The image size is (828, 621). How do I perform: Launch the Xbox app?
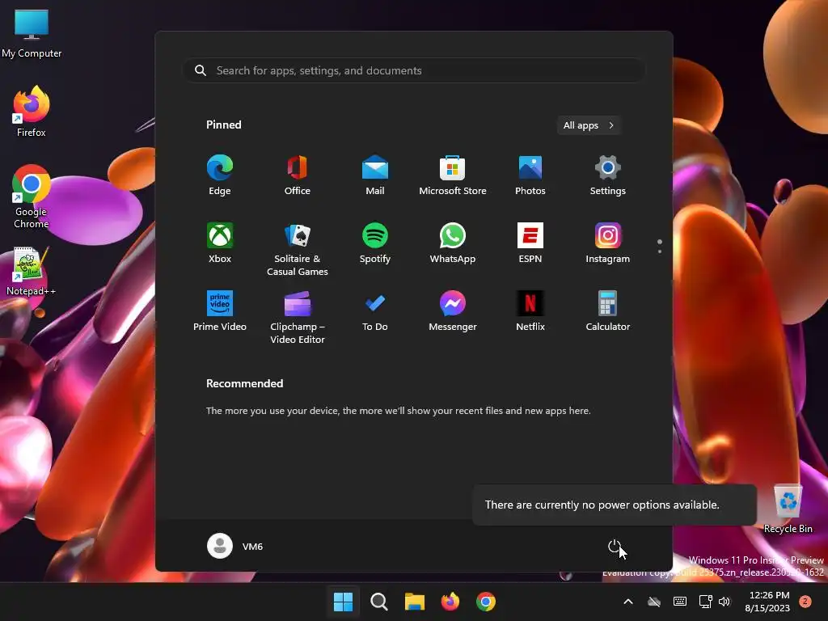(220, 243)
